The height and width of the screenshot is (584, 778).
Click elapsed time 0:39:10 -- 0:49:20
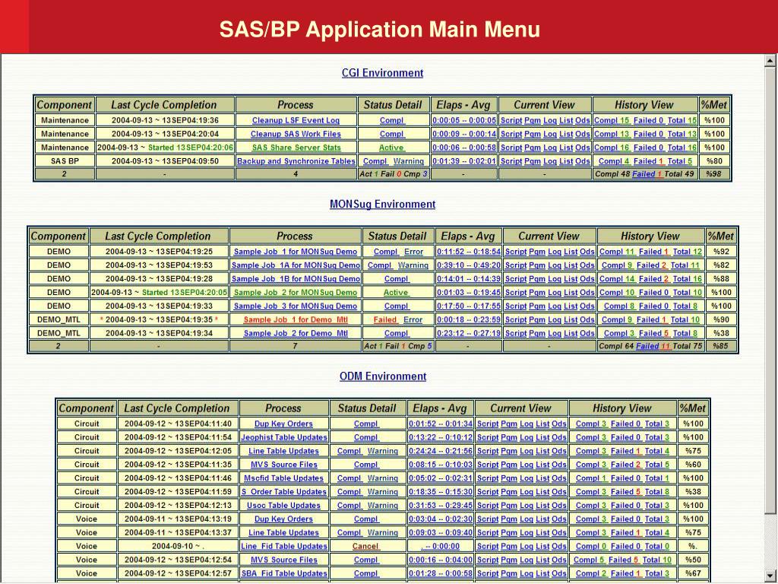click(469, 265)
